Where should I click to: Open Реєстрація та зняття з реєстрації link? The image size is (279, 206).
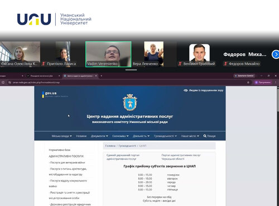point(69,195)
